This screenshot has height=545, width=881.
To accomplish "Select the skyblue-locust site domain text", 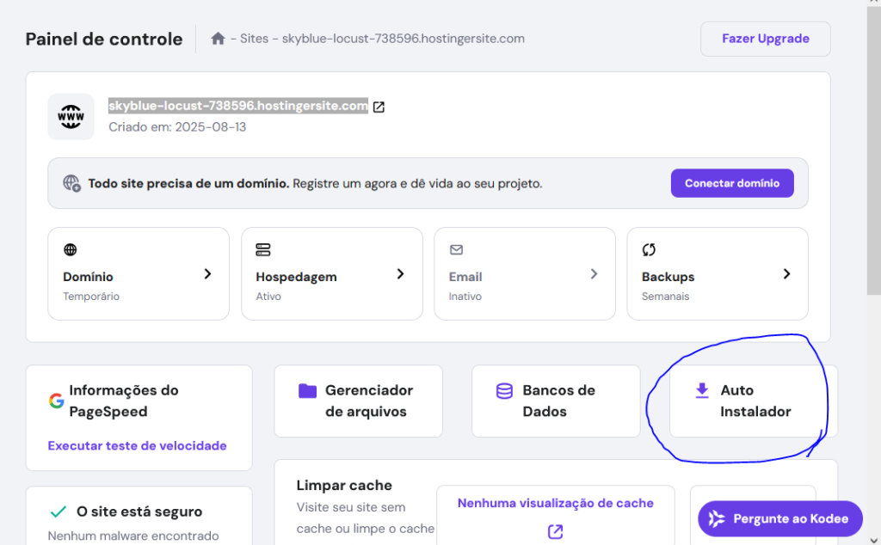I will click(237, 106).
